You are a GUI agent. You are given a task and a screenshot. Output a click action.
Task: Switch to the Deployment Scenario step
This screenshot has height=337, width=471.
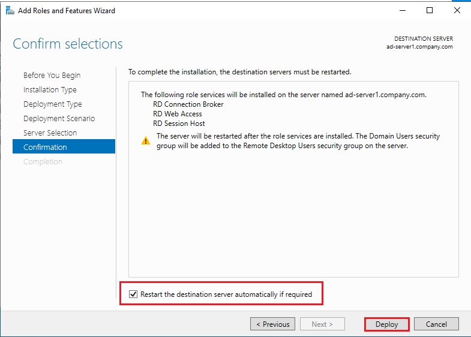[x=59, y=119]
